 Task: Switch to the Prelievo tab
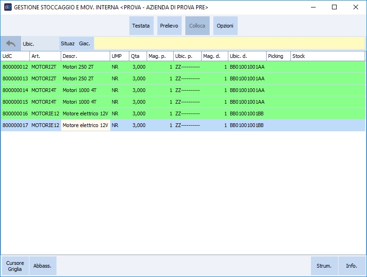point(169,26)
